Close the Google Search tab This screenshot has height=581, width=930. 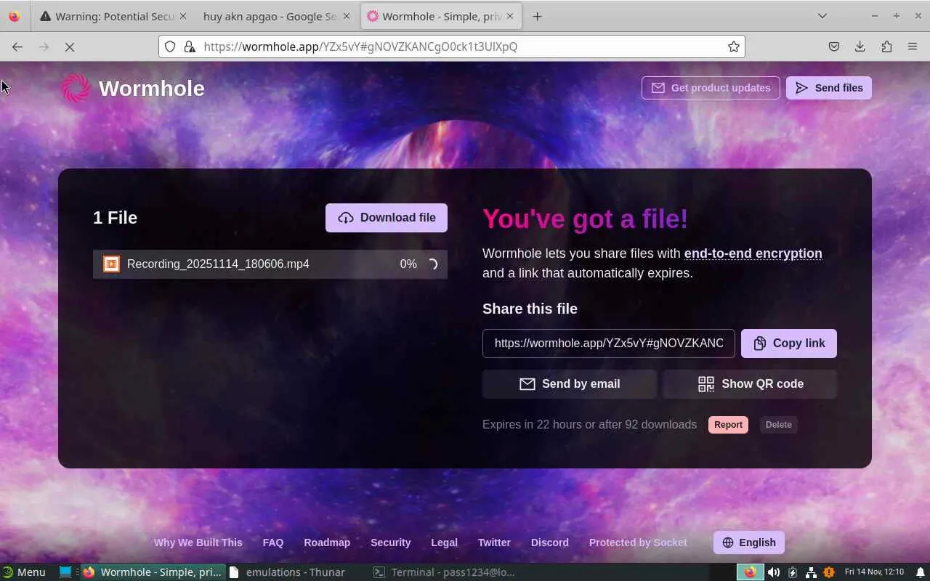click(346, 16)
